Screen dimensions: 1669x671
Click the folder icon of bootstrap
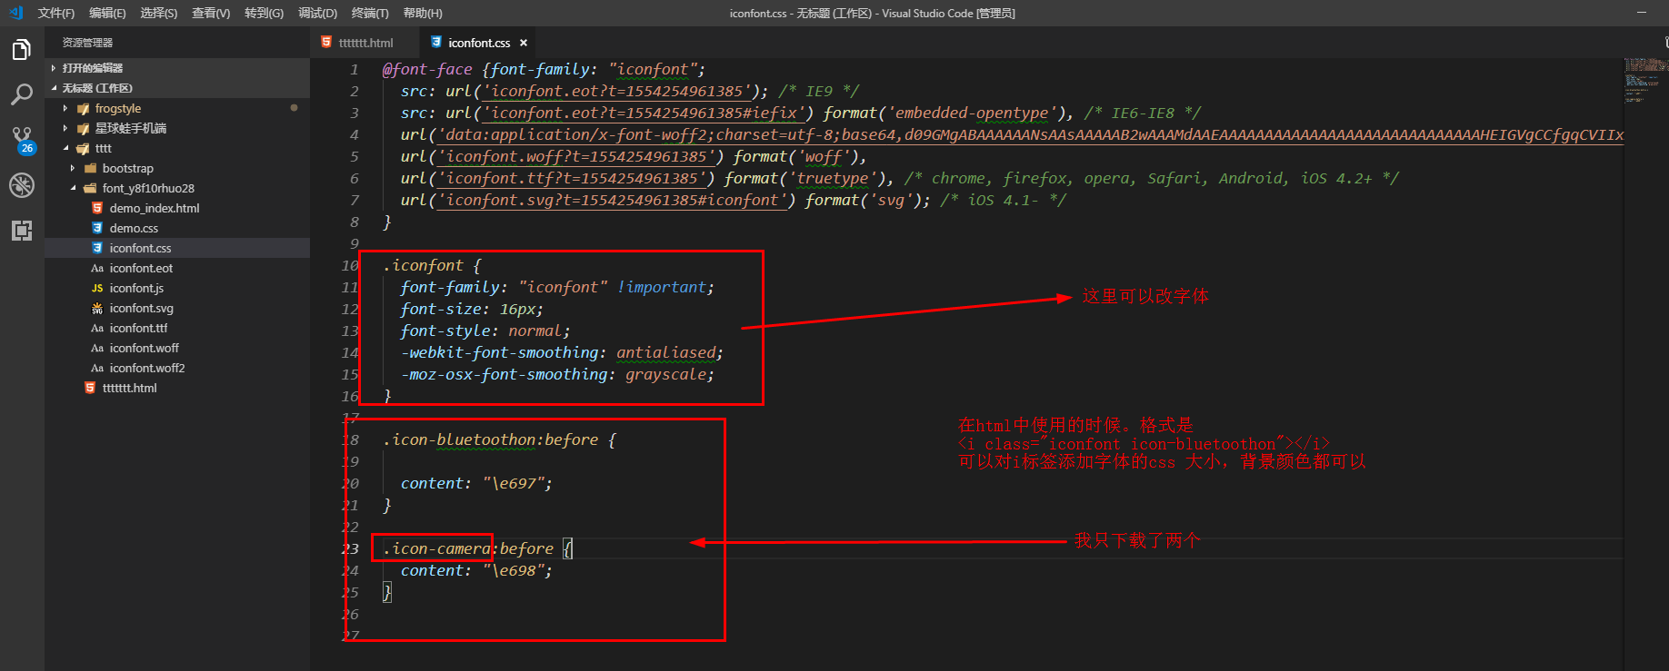(x=90, y=168)
